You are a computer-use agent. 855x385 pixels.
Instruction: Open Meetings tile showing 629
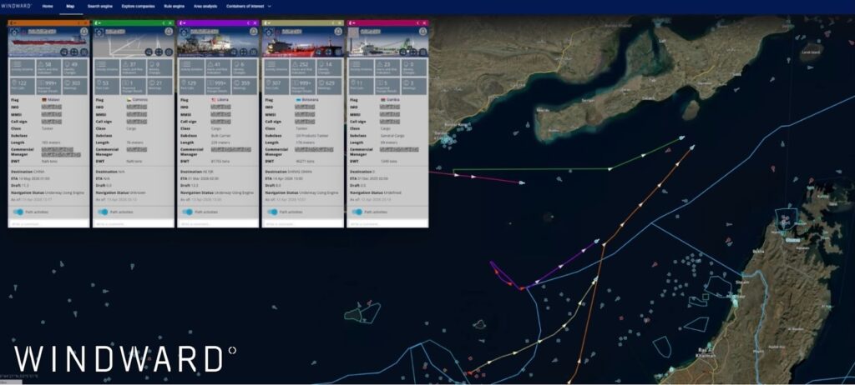pyautogui.click(x=329, y=86)
